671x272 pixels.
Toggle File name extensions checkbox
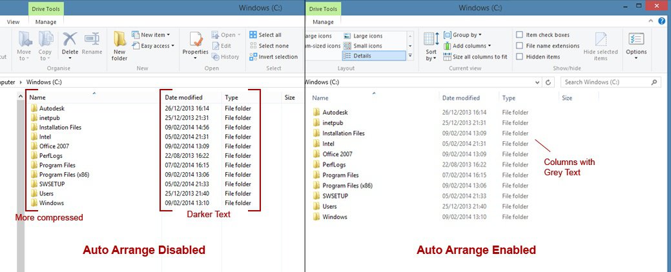[520, 46]
